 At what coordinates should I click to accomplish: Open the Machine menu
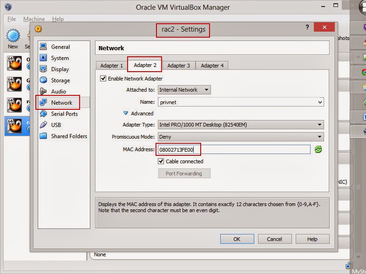point(34,19)
